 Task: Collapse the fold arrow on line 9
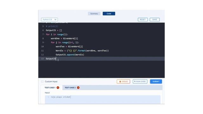click(x=45, y=42)
